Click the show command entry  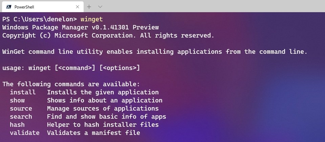click(x=17, y=100)
